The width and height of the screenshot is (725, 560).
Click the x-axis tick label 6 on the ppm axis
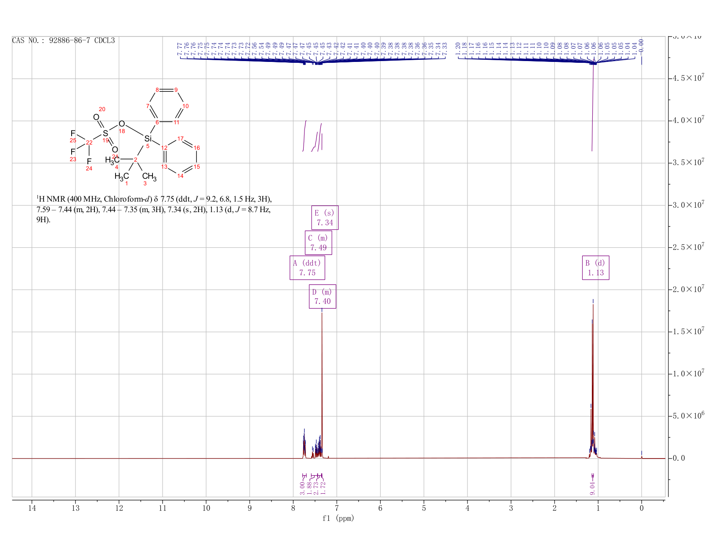381,508
